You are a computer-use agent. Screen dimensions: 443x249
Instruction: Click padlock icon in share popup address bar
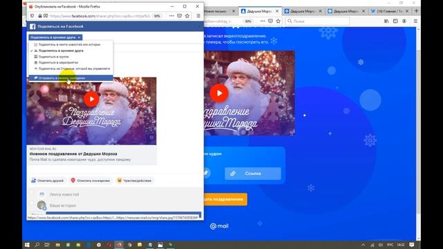[40, 16]
